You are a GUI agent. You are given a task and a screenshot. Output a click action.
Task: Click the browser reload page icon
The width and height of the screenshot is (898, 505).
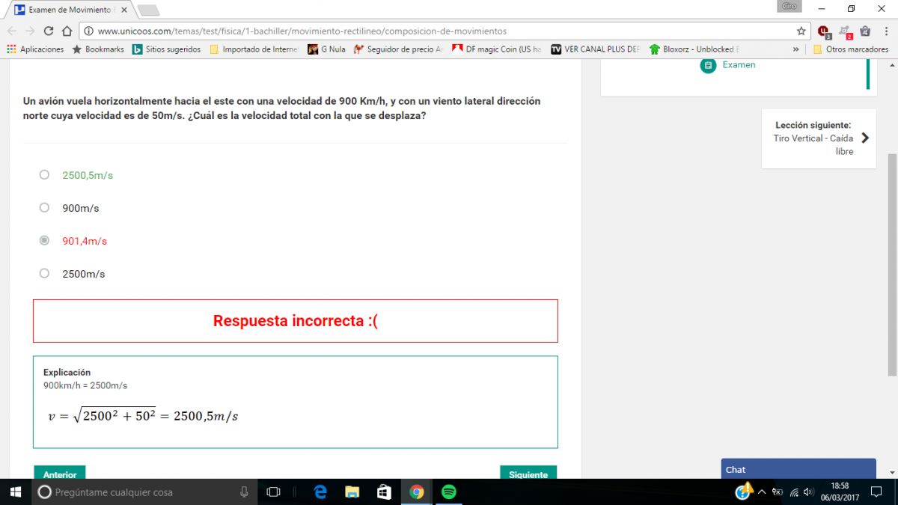coord(49,31)
